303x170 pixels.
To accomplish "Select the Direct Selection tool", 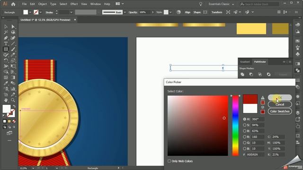I will click(13, 26).
